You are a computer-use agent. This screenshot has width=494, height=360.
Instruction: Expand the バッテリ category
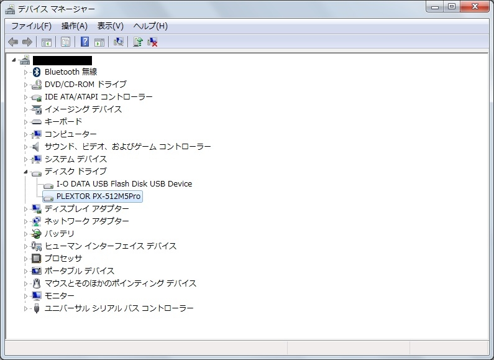[x=26, y=234]
